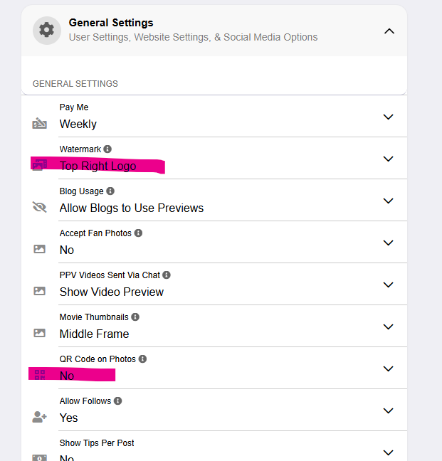Open the Accept Fan Photos dropdown
This screenshot has height=461, width=442.
click(x=388, y=243)
